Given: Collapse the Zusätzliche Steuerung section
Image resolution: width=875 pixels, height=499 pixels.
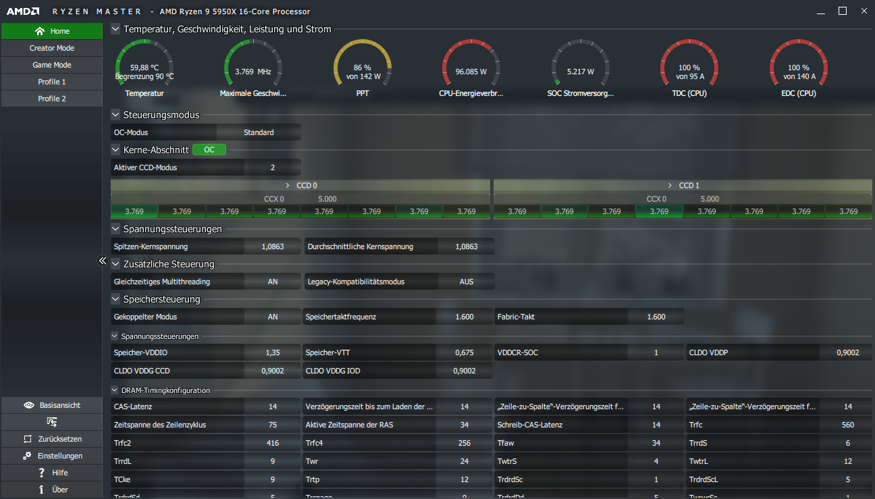Looking at the screenshot, I should tap(115, 264).
